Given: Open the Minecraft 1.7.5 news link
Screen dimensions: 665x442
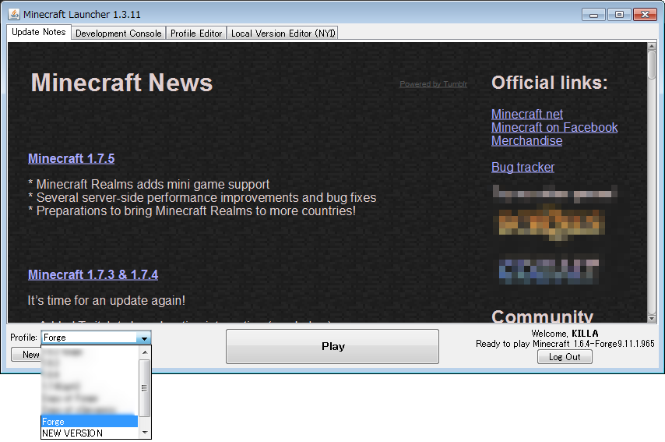Looking at the screenshot, I should (x=71, y=158).
